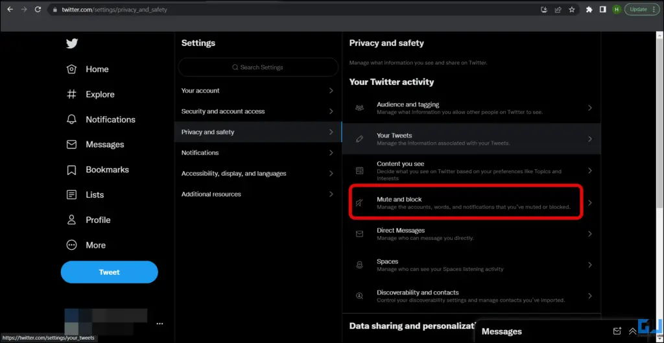Expand Your account chevron

[331, 91]
